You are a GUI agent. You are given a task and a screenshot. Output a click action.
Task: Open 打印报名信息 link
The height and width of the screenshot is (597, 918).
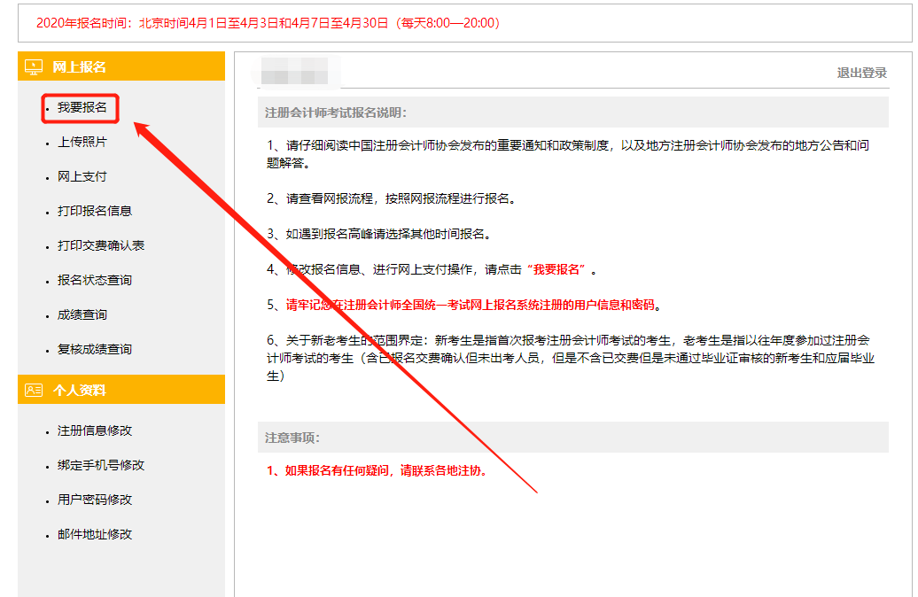point(95,211)
